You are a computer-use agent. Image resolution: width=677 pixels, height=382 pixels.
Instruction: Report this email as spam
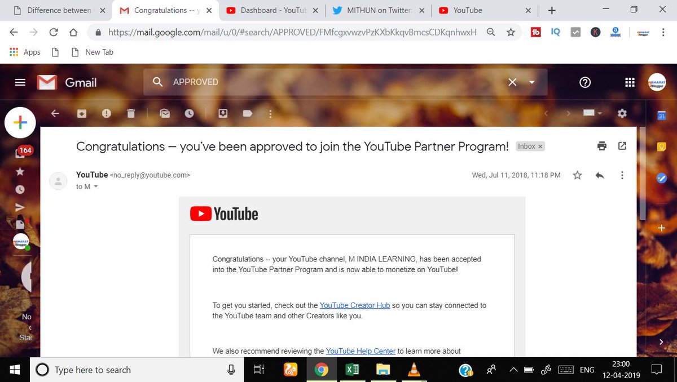(107, 113)
